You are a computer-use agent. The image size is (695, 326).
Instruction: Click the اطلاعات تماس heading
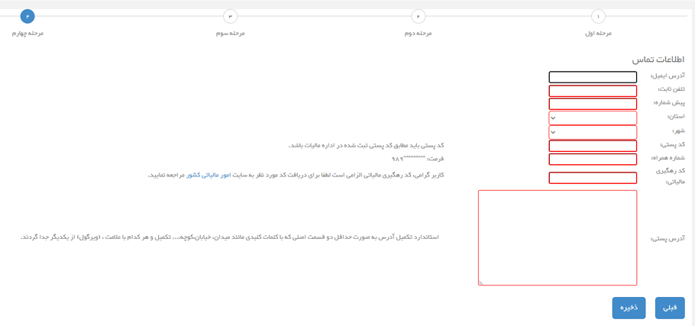point(658,60)
